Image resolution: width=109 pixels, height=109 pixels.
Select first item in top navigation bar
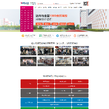coord(35,7)
